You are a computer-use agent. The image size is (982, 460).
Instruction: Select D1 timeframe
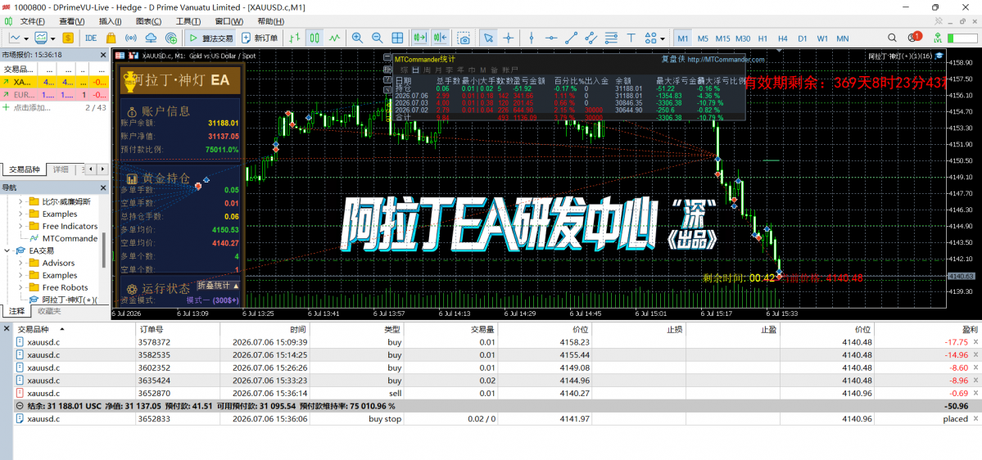coord(803,38)
